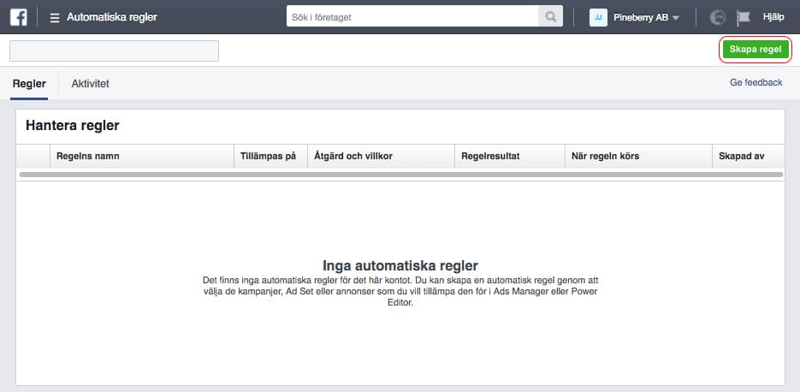The height and width of the screenshot is (392, 800).
Task: Switch to the Regler tab
Action: tap(29, 84)
